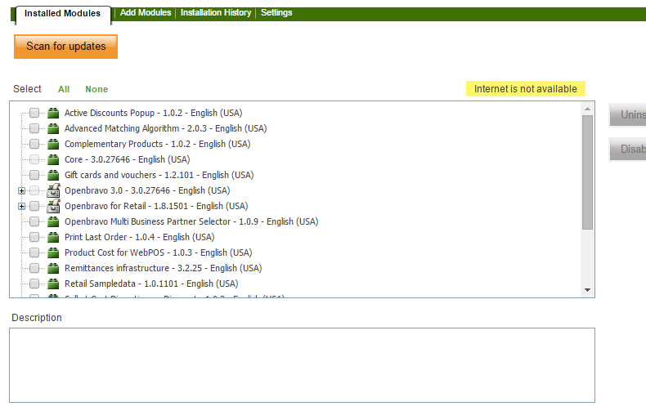Click the disabled Openbravo 3.0 checkbox
This screenshot has height=411, width=646.
(x=34, y=190)
